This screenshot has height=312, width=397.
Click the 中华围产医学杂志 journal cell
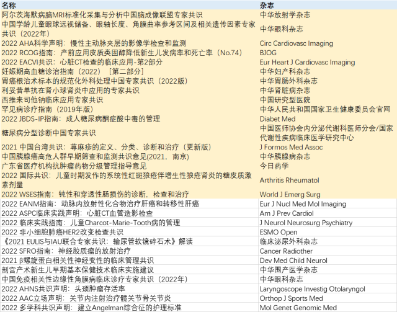coord(328,270)
